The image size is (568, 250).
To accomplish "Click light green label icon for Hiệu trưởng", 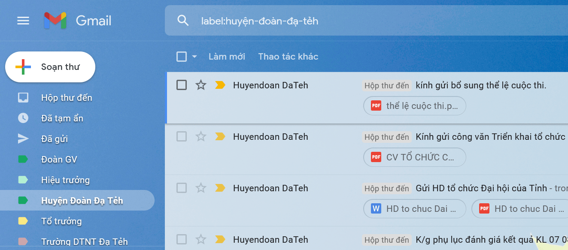I will (23, 180).
